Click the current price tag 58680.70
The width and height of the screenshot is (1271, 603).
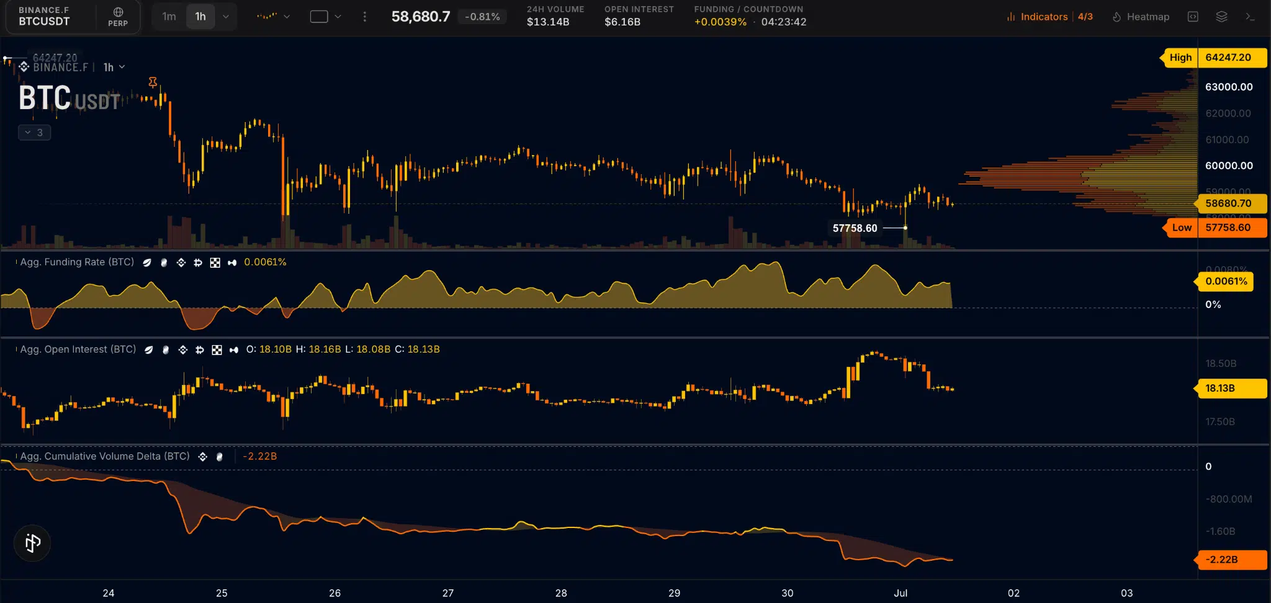(x=1231, y=203)
